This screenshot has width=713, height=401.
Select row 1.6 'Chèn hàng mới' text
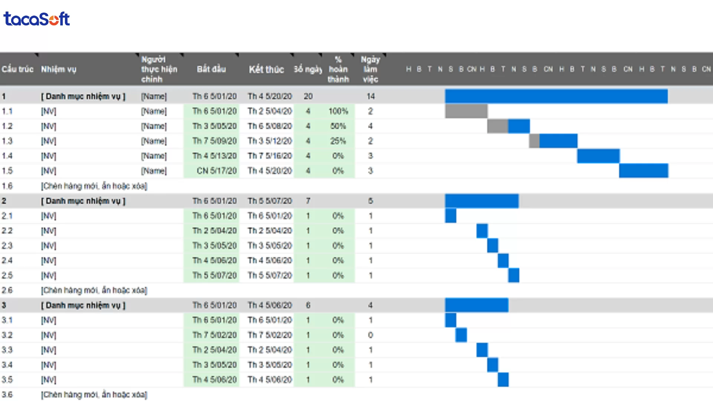click(94, 186)
